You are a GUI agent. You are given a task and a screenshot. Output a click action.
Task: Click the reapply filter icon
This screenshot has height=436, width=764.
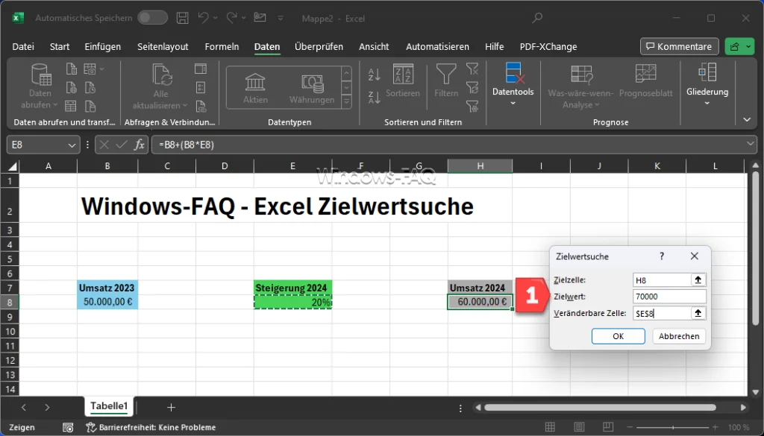pyautogui.click(x=472, y=87)
